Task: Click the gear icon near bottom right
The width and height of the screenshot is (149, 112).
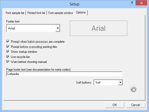Action: [x=133, y=89]
